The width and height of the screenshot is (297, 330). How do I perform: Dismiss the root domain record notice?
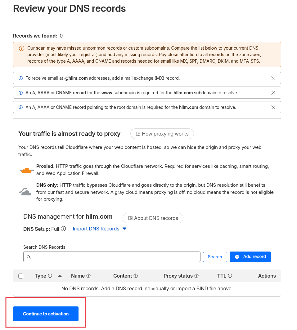pyautogui.click(x=273, y=107)
